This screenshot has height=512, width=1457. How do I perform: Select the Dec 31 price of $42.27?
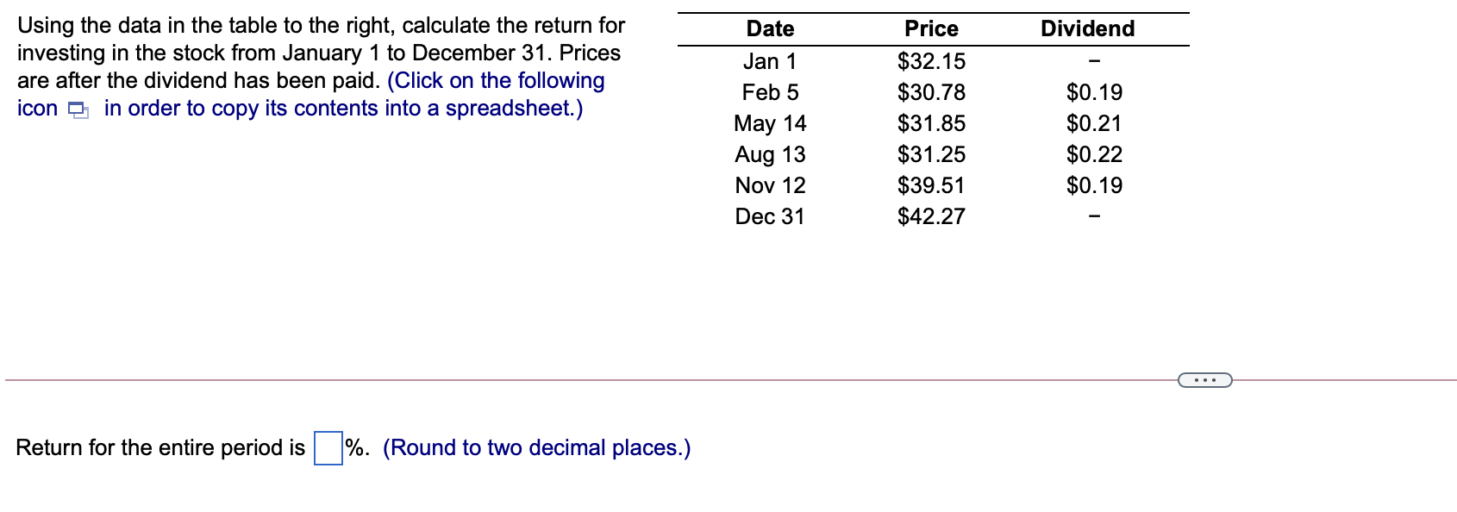tap(931, 216)
